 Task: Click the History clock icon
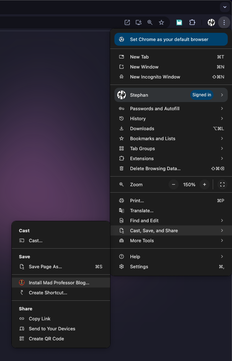122,118
